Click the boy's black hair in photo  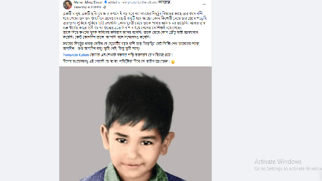[x=140, y=100]
